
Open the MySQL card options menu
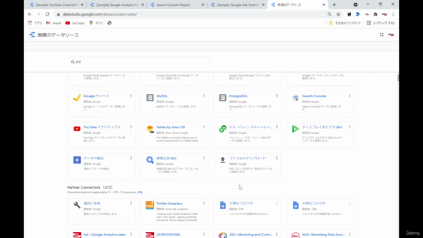[x=204, y=96]
